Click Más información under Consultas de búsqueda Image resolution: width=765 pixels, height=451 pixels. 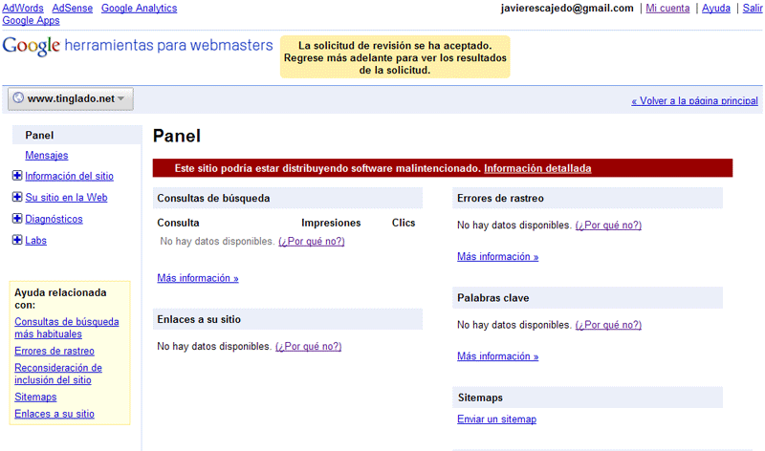pyautogui.click(x=197, y=278)
